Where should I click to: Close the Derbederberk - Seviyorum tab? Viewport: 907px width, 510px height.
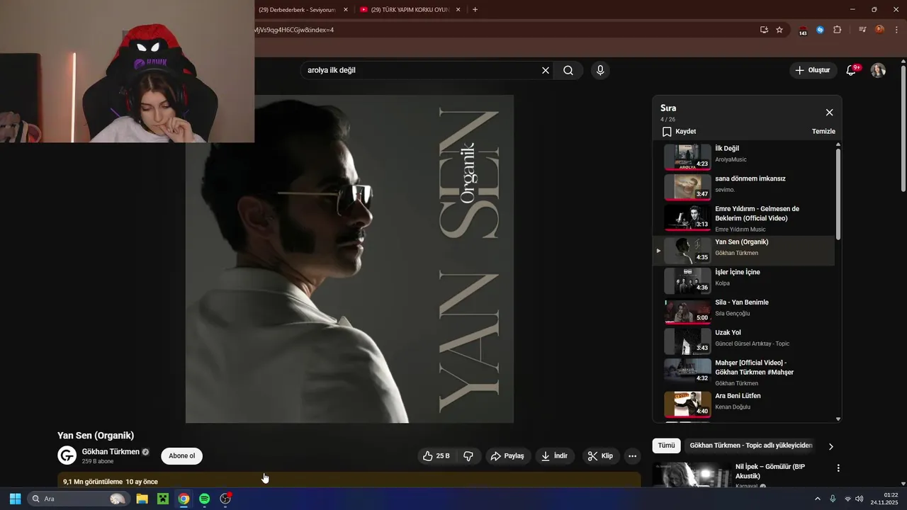pyautogui.click(x=346, y=10)
